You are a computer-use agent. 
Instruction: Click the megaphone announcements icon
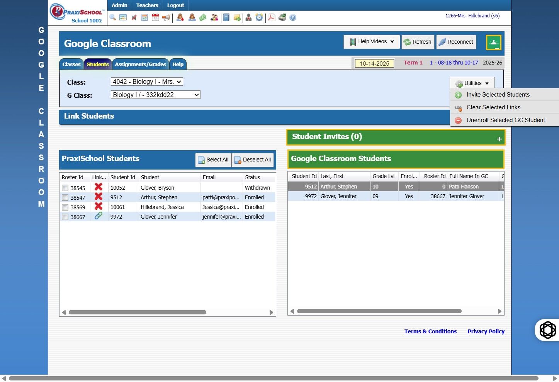click(166, 17)
